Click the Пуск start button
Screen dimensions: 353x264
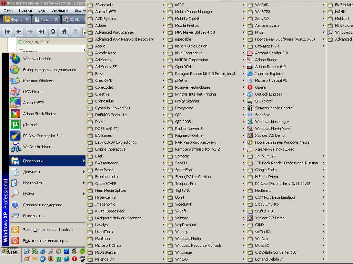click(10, 251)
